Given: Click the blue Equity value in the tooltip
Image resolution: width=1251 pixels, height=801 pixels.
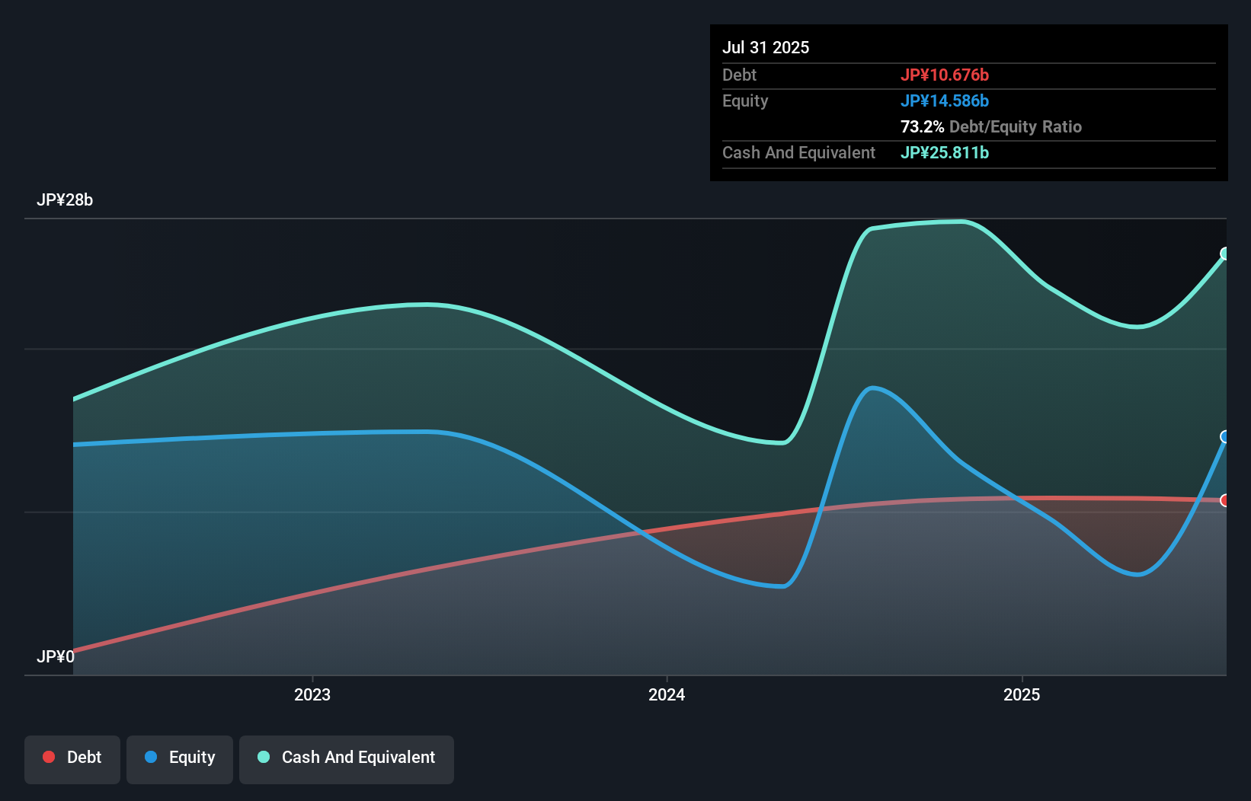Looking at the screenshot, I should (945, 100).
